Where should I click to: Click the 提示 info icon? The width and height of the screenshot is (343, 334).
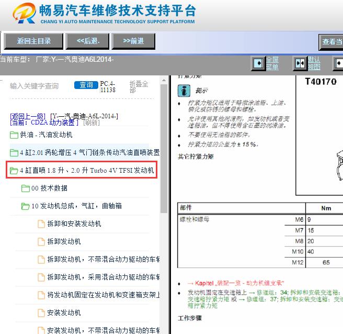coord(184,91)
